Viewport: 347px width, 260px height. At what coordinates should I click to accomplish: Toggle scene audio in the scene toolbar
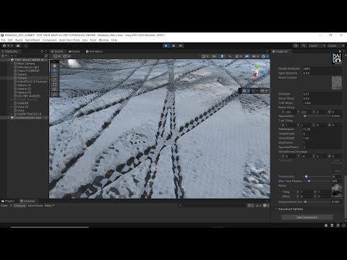point(230,56)
